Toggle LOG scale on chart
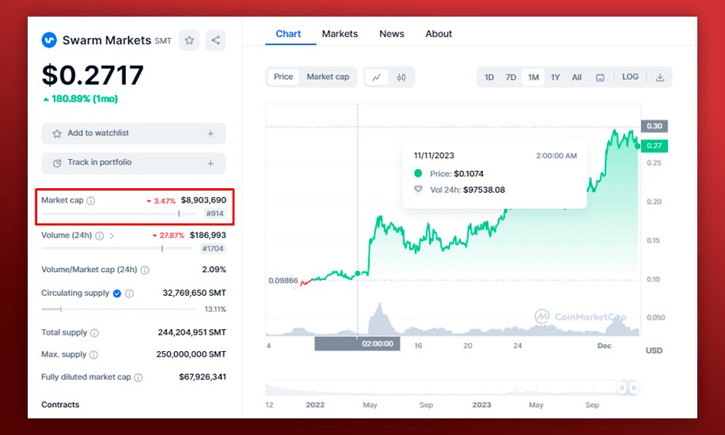Viewport: 725px width, 435px height. (630, 77)
